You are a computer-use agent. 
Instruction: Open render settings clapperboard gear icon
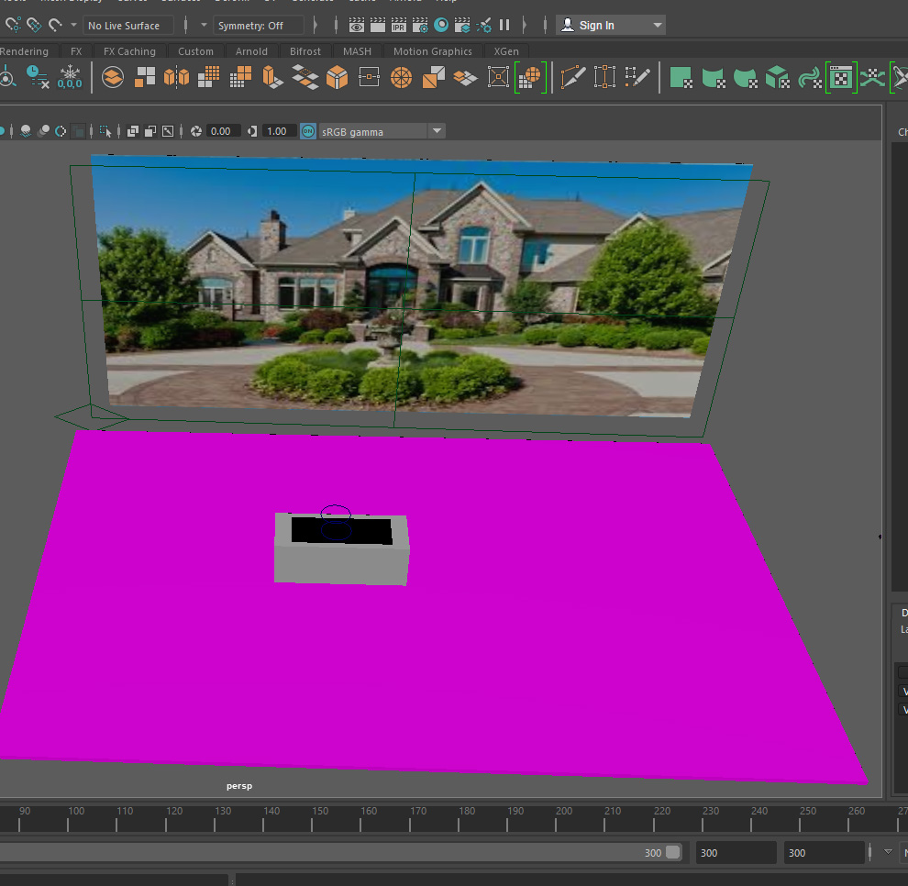420,25
